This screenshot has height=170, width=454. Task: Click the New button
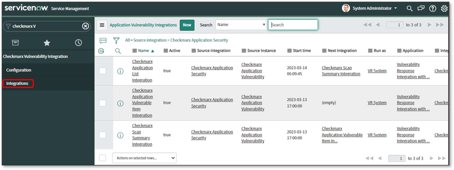tap(187, 25)
